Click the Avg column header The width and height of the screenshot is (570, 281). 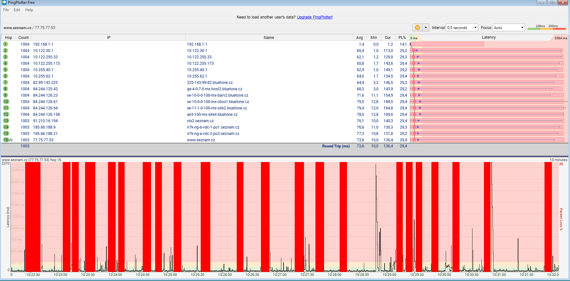pyautogui.click(x=359, y=38)
